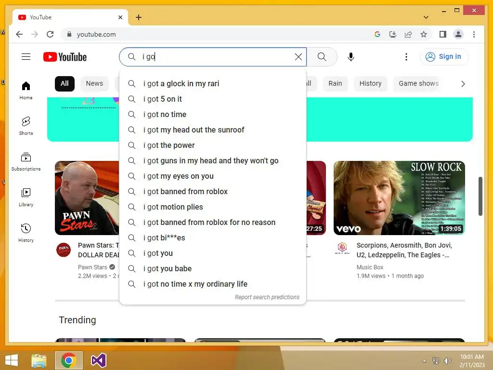The height and width of the screenshot is (370, 493).
Task: Open Subscriptions in the sidebar
Action: click(x=26, y=162)
